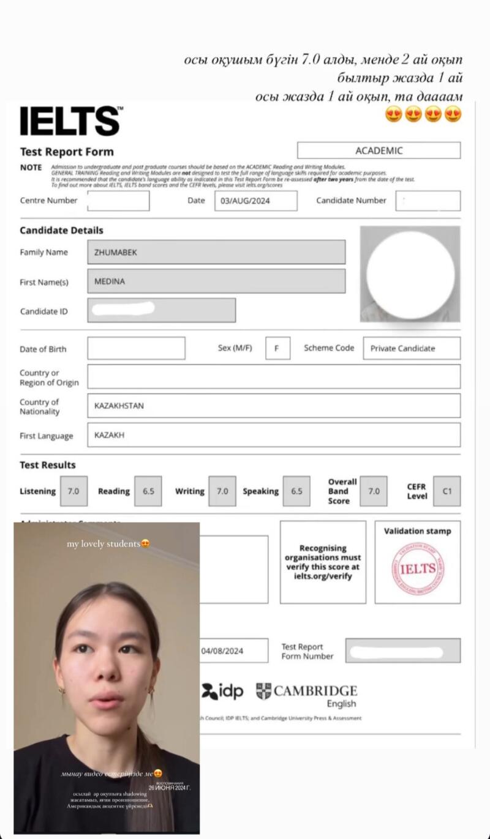Click the Sex field showing F
Image resolution: width=490 pixels, height=839 pixels.
[277, 348]
